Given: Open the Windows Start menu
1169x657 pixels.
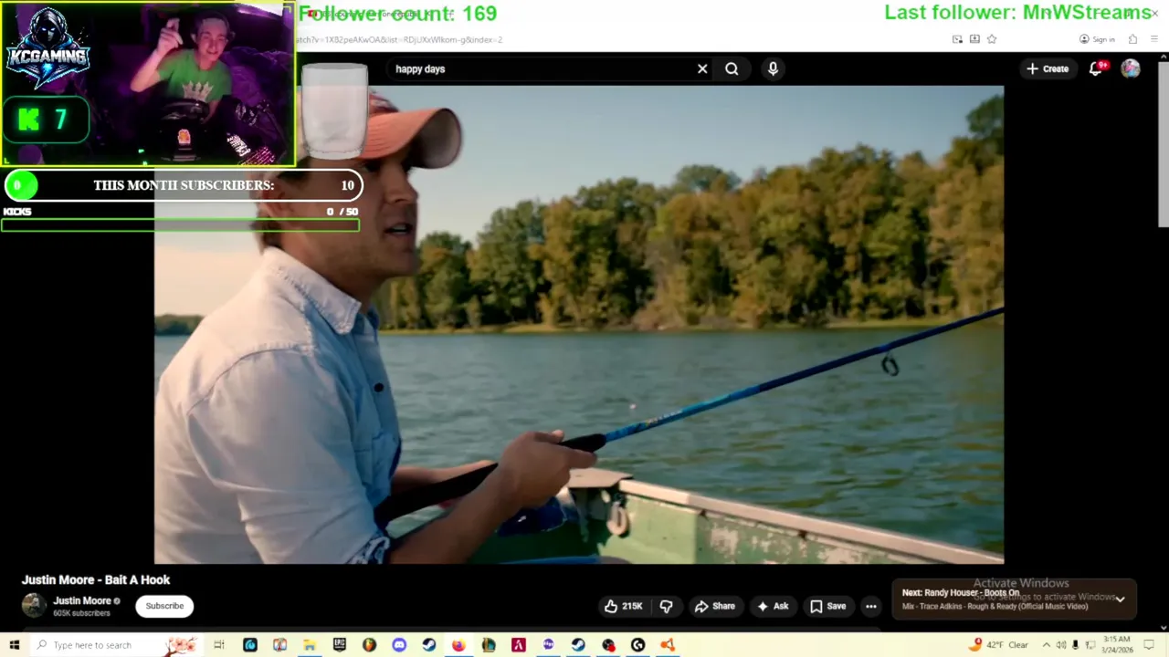Looking at the screenshot, I should (x=14, y=645).
